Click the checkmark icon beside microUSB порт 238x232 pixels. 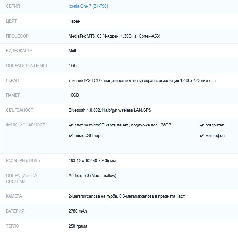(71, 136)
